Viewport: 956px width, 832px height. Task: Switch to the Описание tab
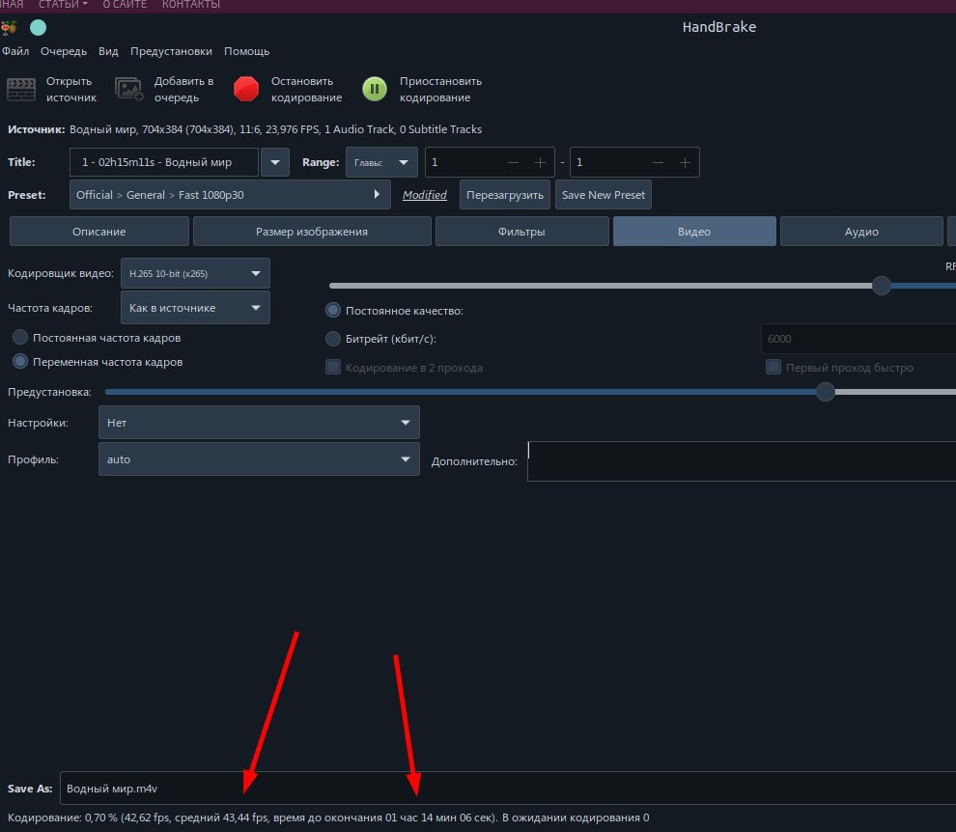98,232
